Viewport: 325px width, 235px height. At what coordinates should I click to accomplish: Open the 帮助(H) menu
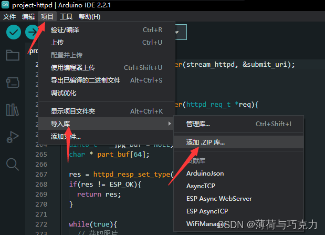point(90,17)
